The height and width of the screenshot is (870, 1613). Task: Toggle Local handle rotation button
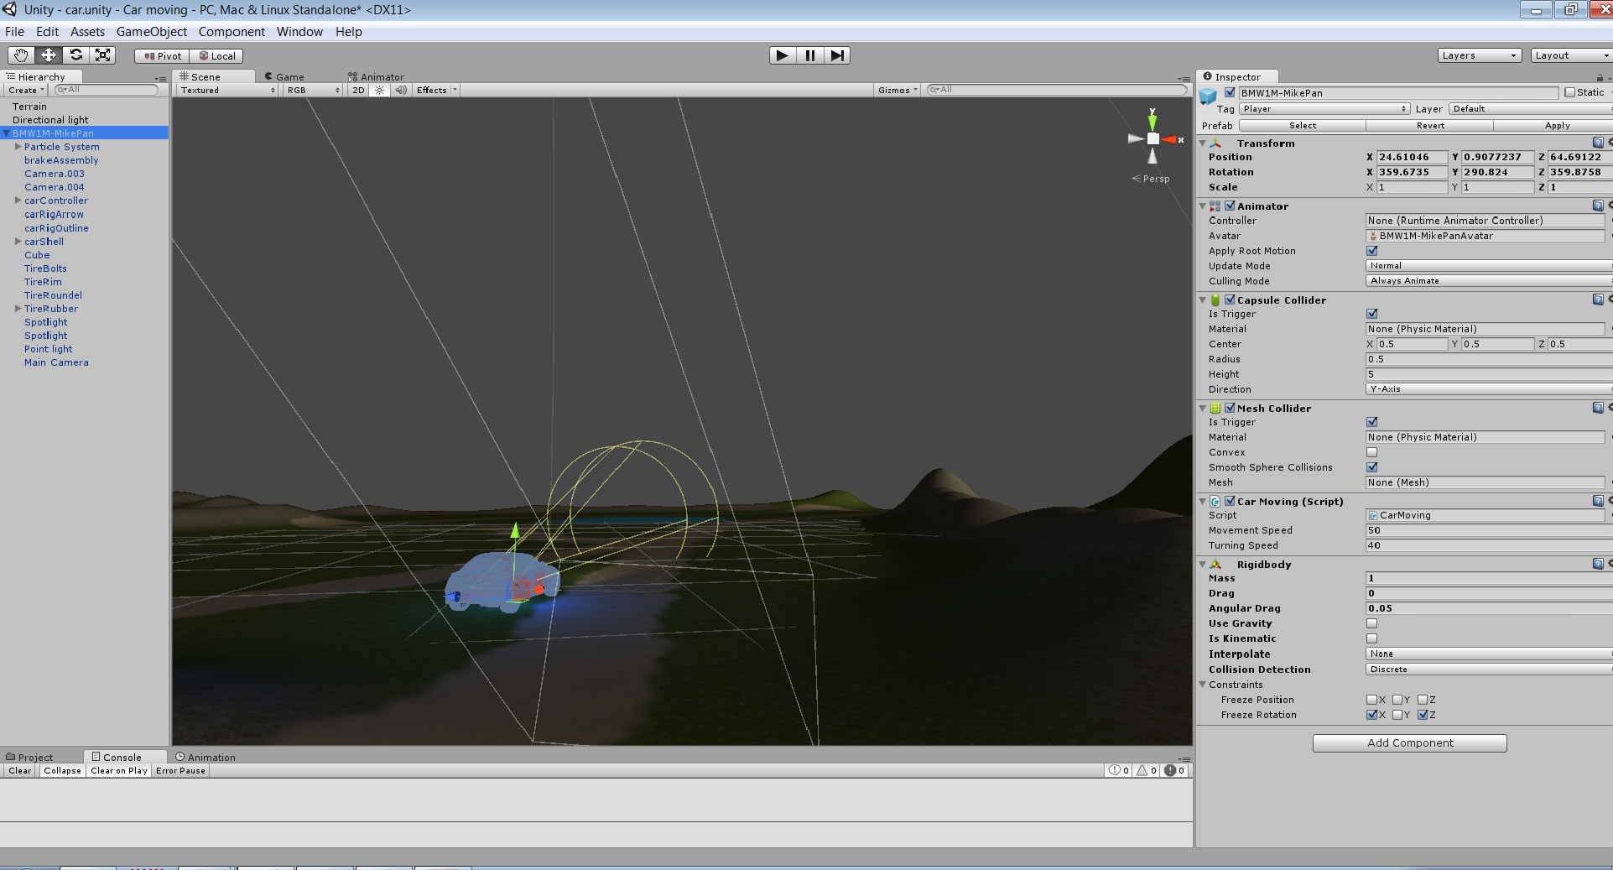point(217,56)
